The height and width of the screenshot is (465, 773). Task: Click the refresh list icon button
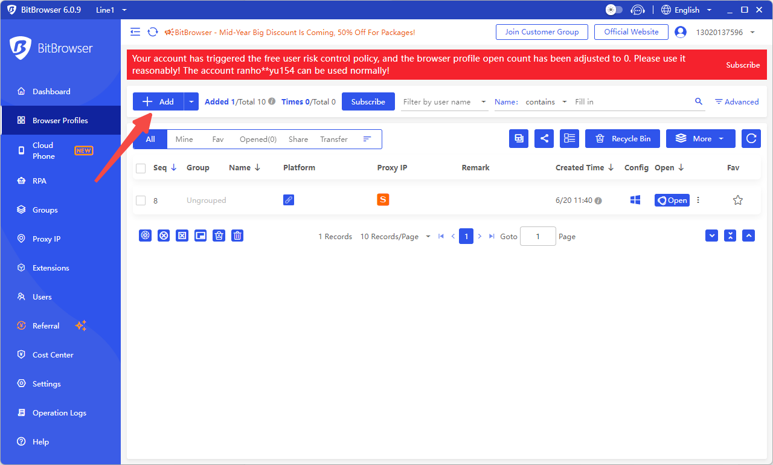(x=751, y=138)
